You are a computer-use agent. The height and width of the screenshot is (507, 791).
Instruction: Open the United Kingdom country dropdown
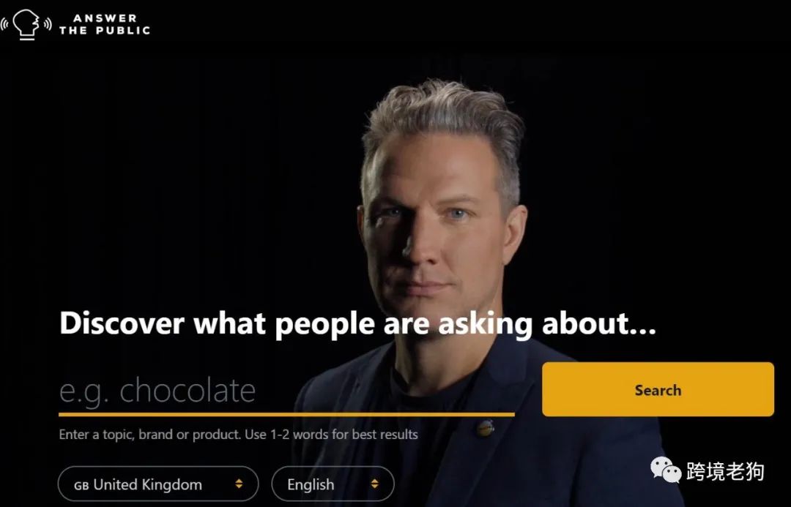pos(158,484)
